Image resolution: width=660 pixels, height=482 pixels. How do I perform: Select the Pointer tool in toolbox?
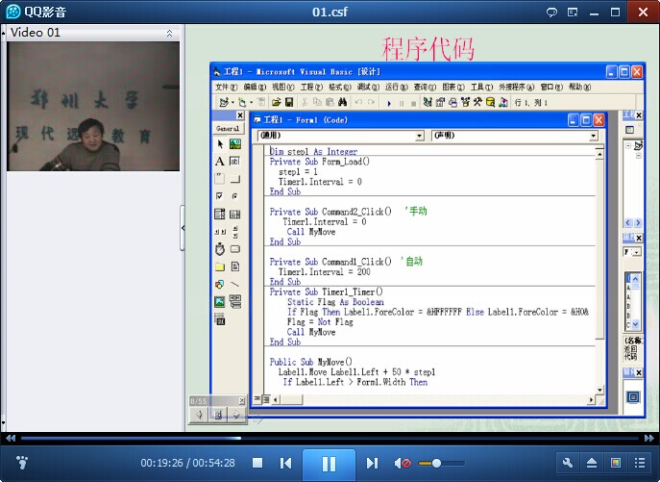point(220,144)
